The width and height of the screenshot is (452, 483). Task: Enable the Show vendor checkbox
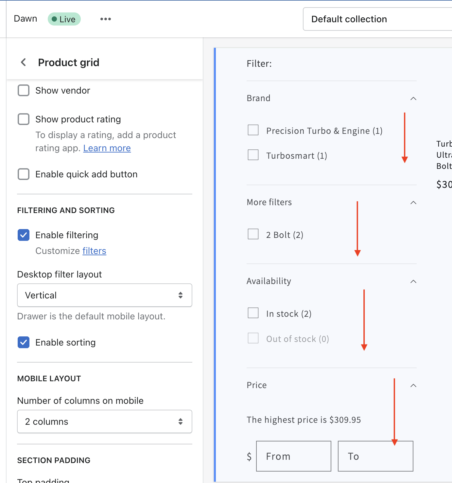click(24, 90)
